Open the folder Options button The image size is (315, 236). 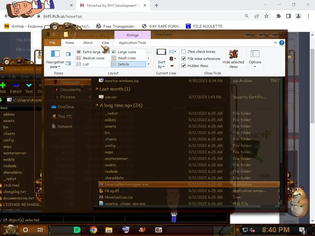(x=255, y=59)
